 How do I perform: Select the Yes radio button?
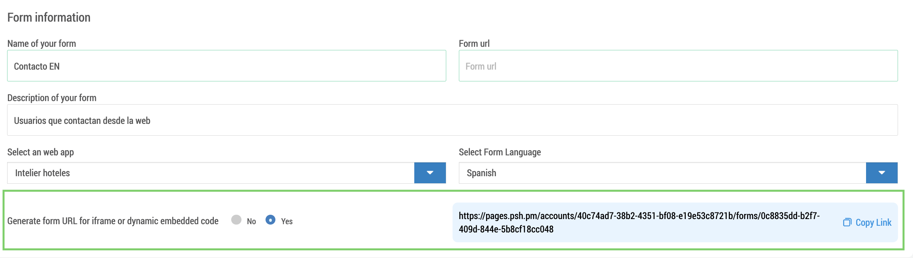click(270, 220)
